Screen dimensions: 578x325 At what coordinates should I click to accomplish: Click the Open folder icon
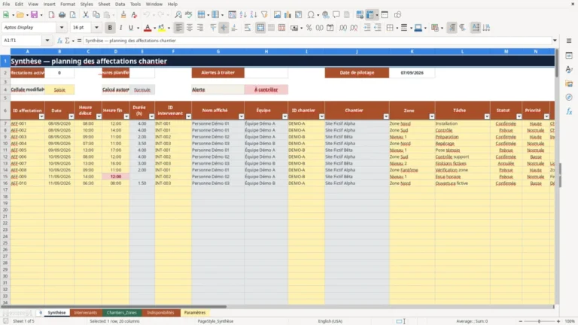tap(20, 15)
